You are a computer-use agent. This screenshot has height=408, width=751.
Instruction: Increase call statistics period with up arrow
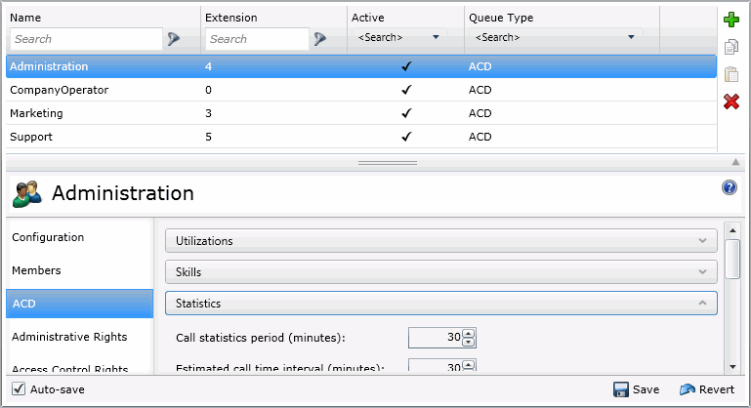pyautogui.click(x=469, y=334)
